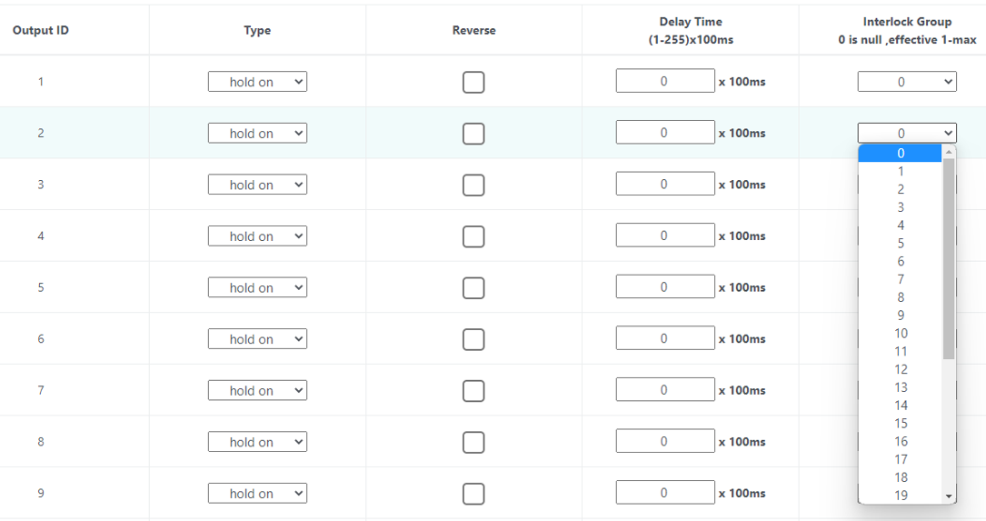
Task: Select group 19 in the open list
Action: tap(901, 496)
